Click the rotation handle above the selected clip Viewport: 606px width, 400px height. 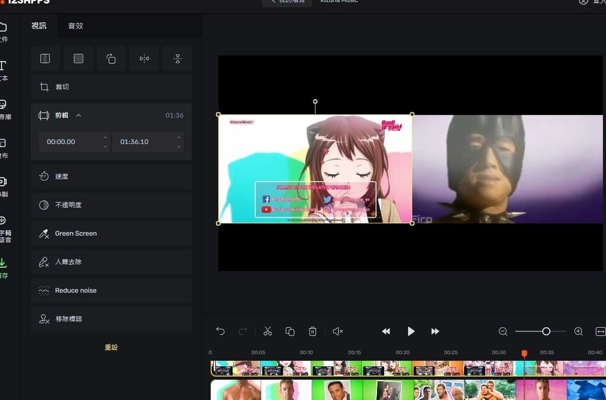[x=315, y=102]
